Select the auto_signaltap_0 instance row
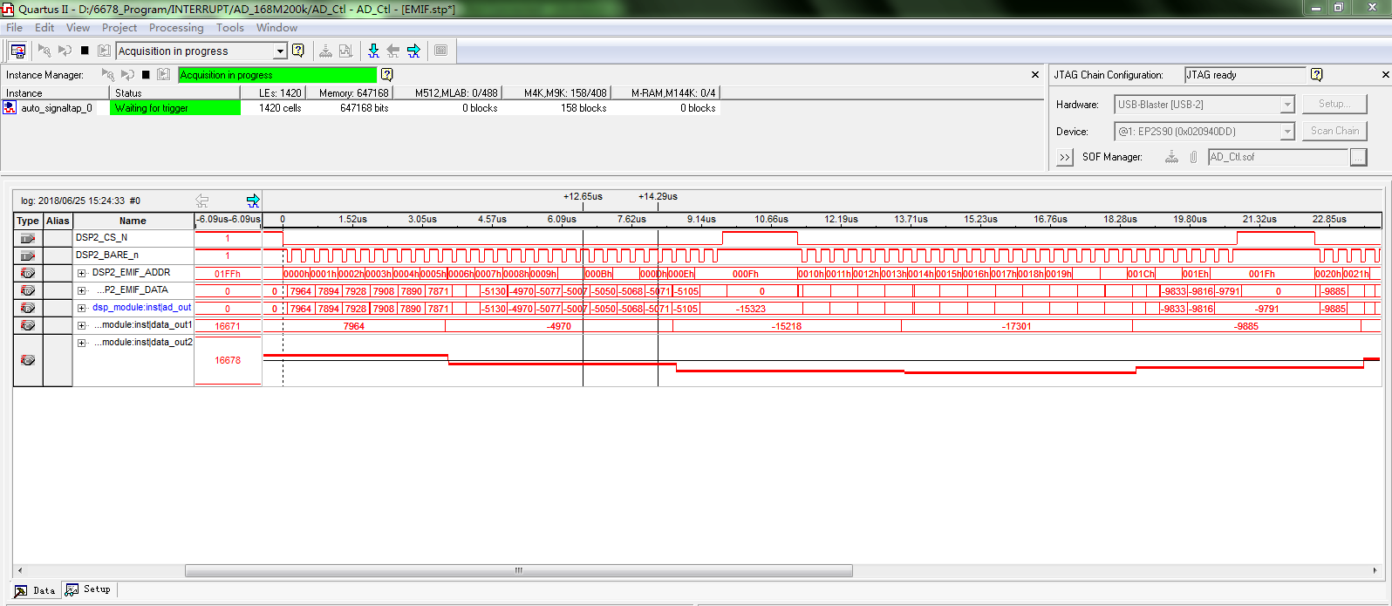Viewport: 1392px width, 606px height. [x=360, y=108]
